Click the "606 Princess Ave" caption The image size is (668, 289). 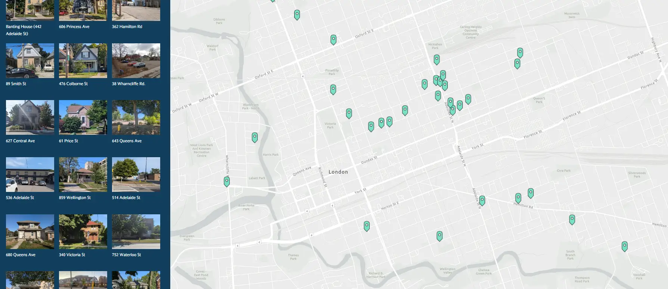click(74, 27)
